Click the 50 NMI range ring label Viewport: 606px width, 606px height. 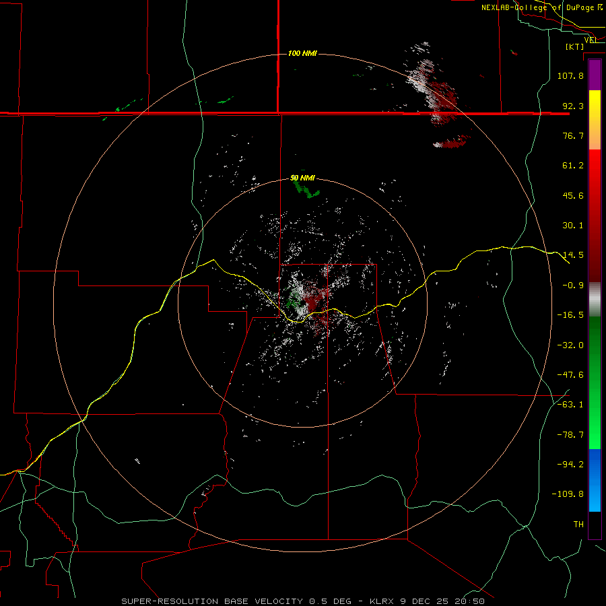coord(302,178)
